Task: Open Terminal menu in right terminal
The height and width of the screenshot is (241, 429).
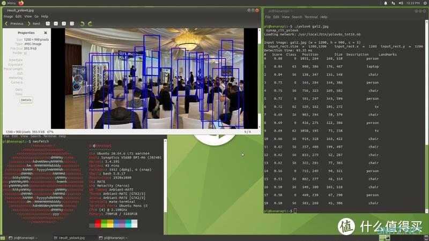Action: [311, 17]
